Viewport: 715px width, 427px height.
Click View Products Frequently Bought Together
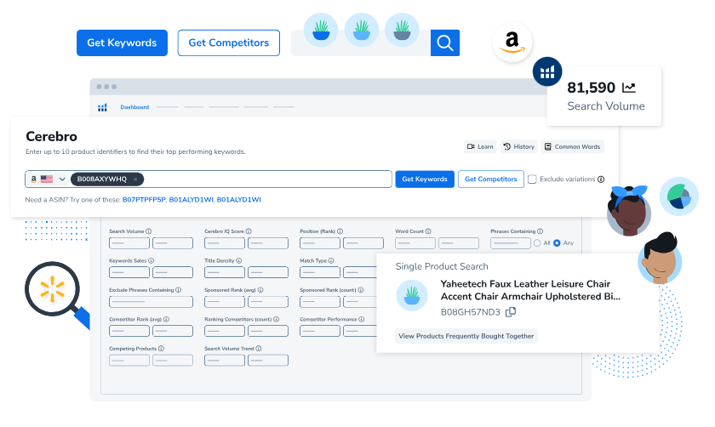(466, 336)
